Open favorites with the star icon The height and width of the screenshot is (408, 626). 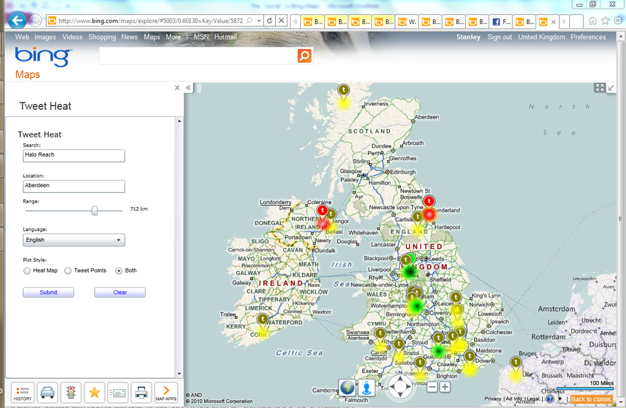pyautogui.click(x=94, y=393)
